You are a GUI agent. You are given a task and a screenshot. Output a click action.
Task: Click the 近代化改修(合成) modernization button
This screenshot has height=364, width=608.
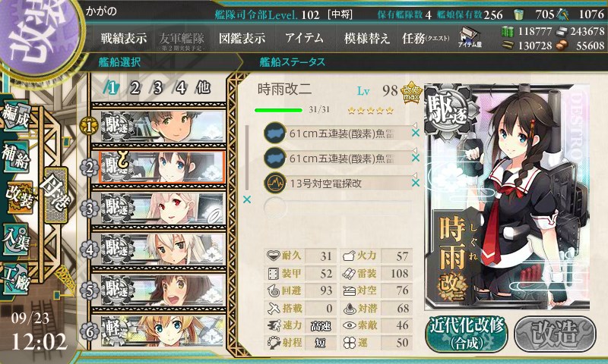pyautogui.click(x=467, y=334)
